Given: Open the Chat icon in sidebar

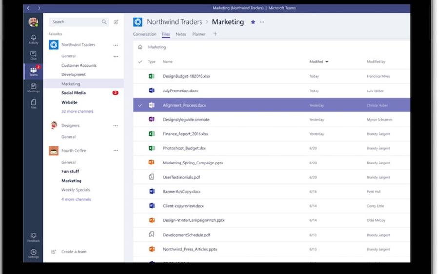Looking at the screenshot, I should click(33, 55).
